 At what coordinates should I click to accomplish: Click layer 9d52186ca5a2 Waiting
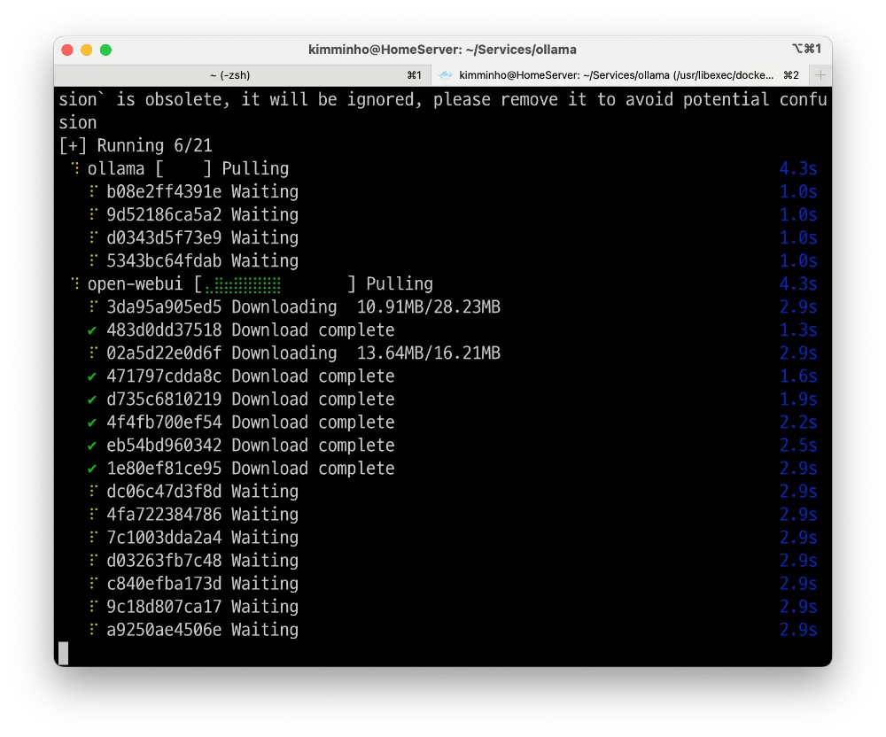tap(202, 215)
